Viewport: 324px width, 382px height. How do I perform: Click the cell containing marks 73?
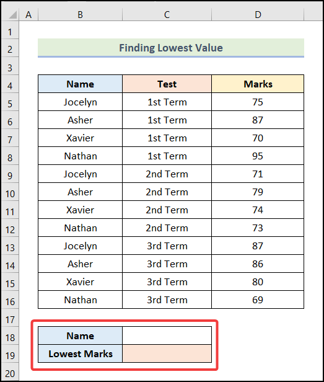258,228
